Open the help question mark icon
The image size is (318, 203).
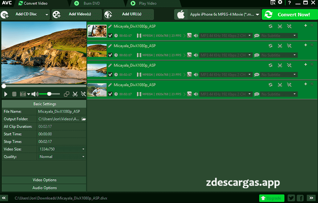point(290,3)
